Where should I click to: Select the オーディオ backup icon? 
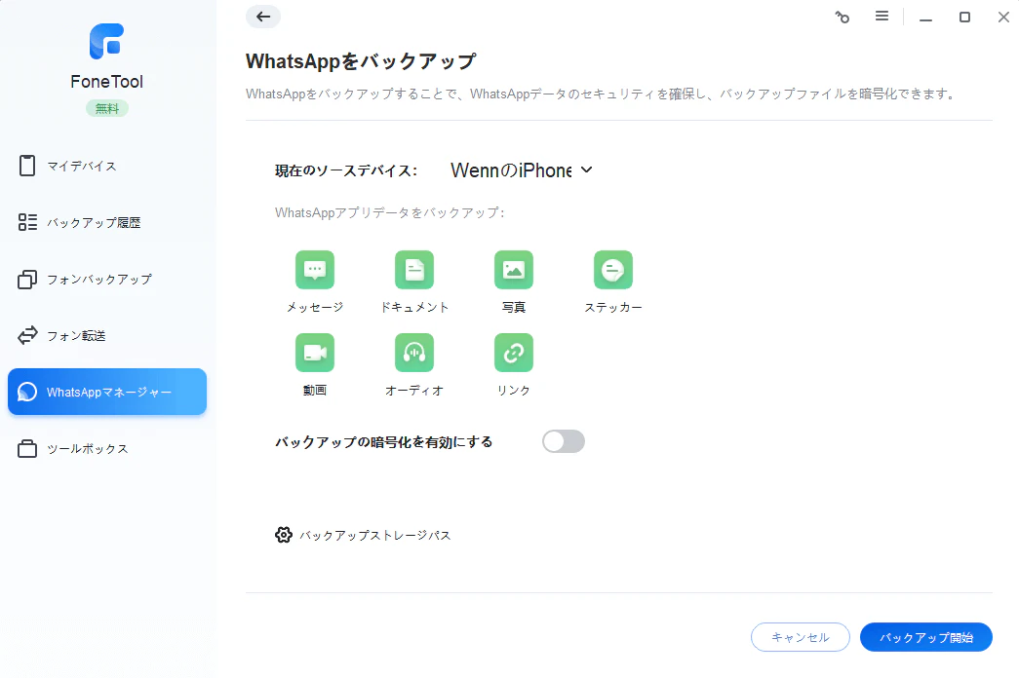click(x=414, y=353)
